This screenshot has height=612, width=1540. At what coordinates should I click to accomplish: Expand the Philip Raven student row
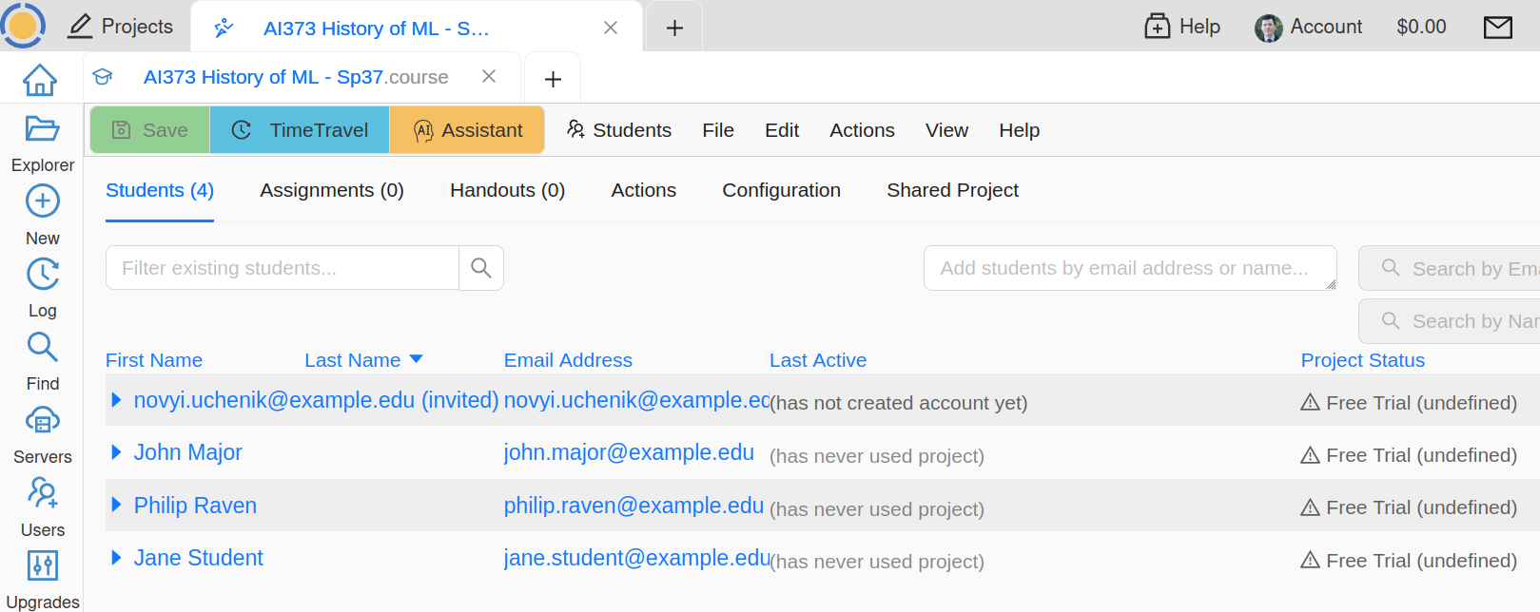(116, 506)
